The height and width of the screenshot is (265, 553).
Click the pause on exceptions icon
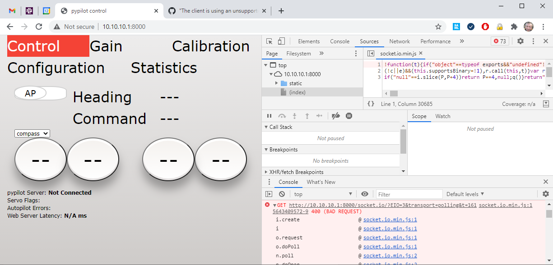point(349,116)
